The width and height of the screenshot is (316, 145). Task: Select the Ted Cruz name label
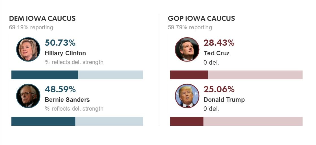(217, 53)
